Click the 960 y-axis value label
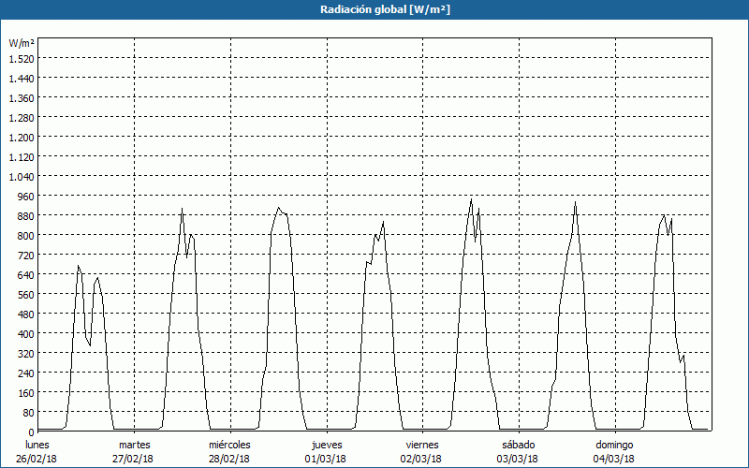This screenshot has height=468, width=749. (x=24, y=196)
